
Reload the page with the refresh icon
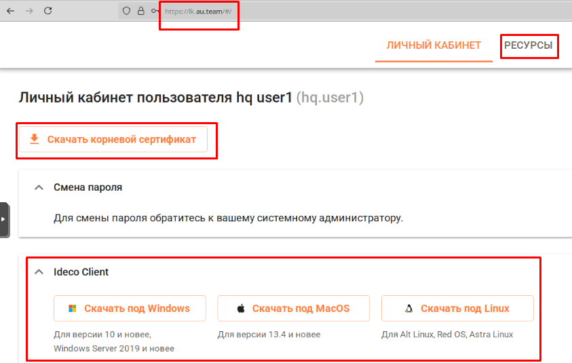coord(47,11)
